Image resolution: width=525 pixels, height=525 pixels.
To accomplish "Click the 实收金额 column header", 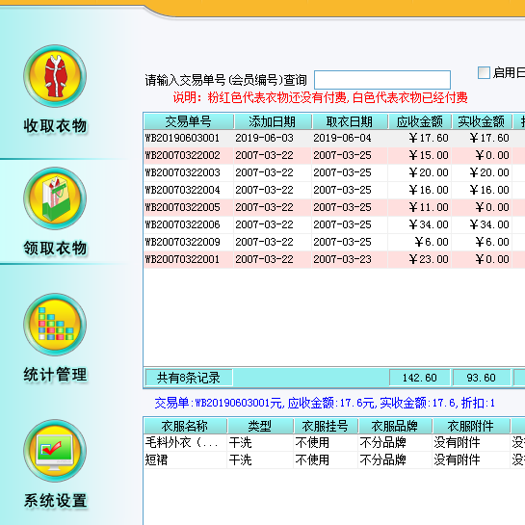I will (482, 121).
